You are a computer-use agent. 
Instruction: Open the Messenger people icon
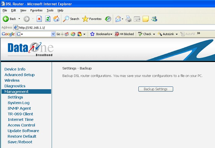(154, 19)
